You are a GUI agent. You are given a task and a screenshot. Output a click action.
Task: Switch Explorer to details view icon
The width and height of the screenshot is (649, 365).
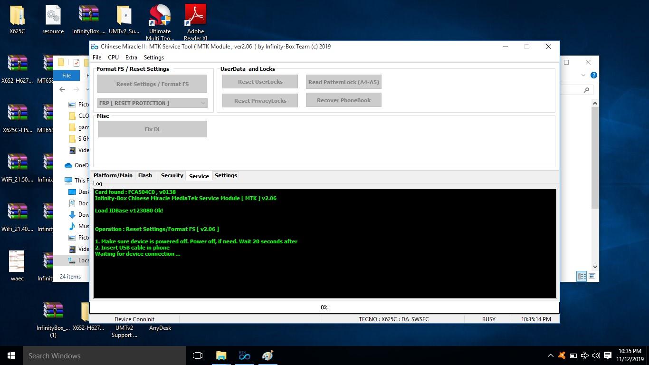pyautogui.click(x=582, y=276)
